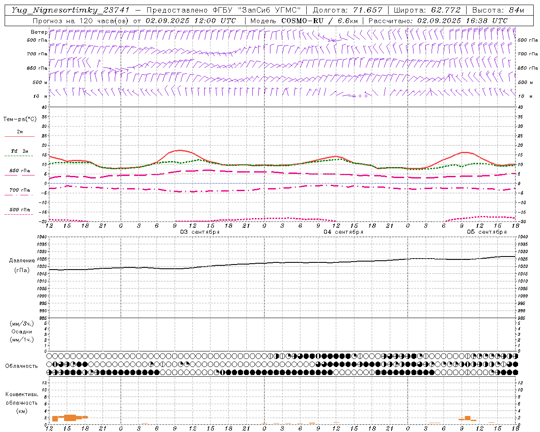Click the Ветер panel label

[39, 32]
